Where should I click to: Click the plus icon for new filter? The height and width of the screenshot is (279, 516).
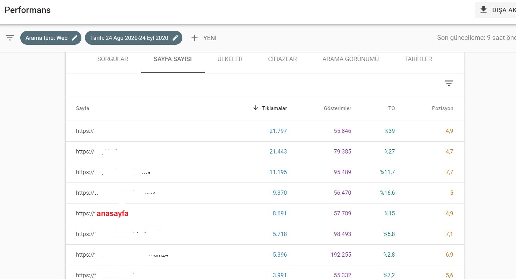coord(195,38)
